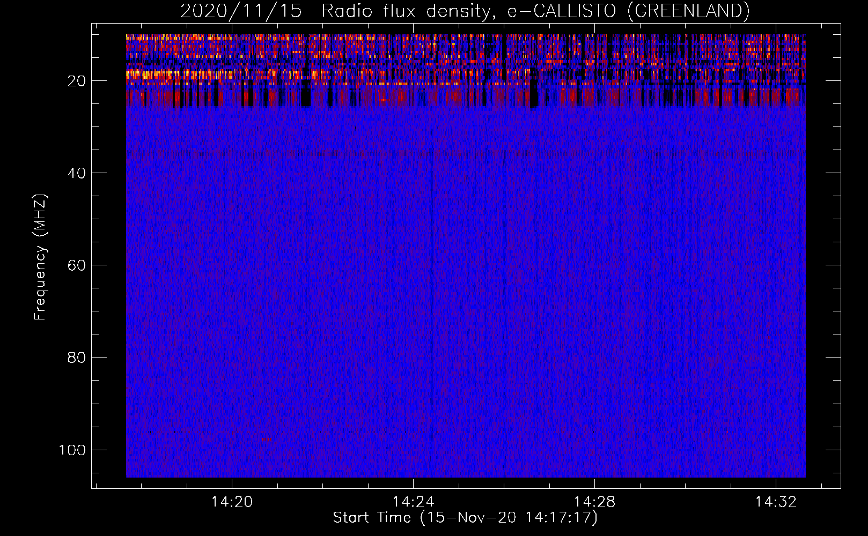Click the 20 MHz frequency tick label
Image resolution: width=868 pixels, height=536 pixels.
pos(77,81)
